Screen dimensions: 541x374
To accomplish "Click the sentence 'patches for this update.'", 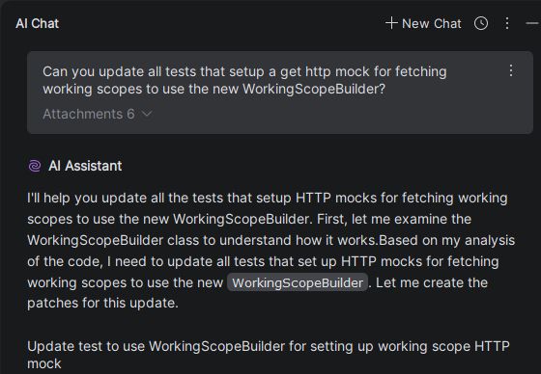I will point(102,303).
